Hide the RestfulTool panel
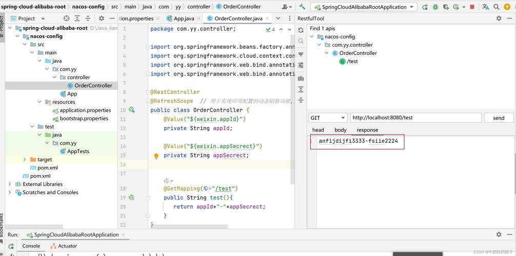This screenshot has width=516, height=256. tap(510, 18)
